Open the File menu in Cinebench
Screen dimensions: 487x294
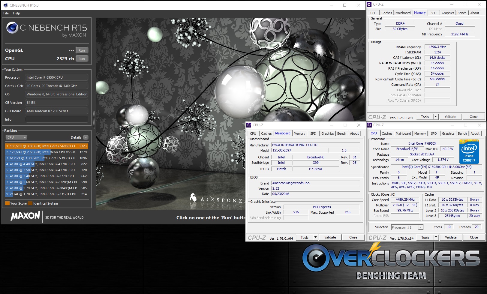[x=6, y=13]
